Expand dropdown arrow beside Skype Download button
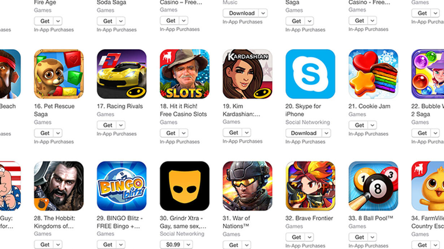 [x=326, y=133]
